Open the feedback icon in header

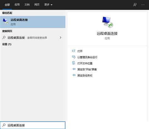[x=135, y=5]
